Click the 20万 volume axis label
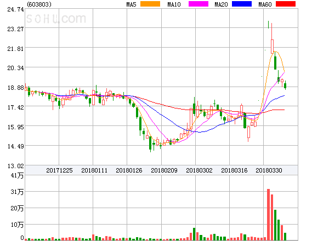The width and height of the screenshot is (329, 241). point(17,208)
